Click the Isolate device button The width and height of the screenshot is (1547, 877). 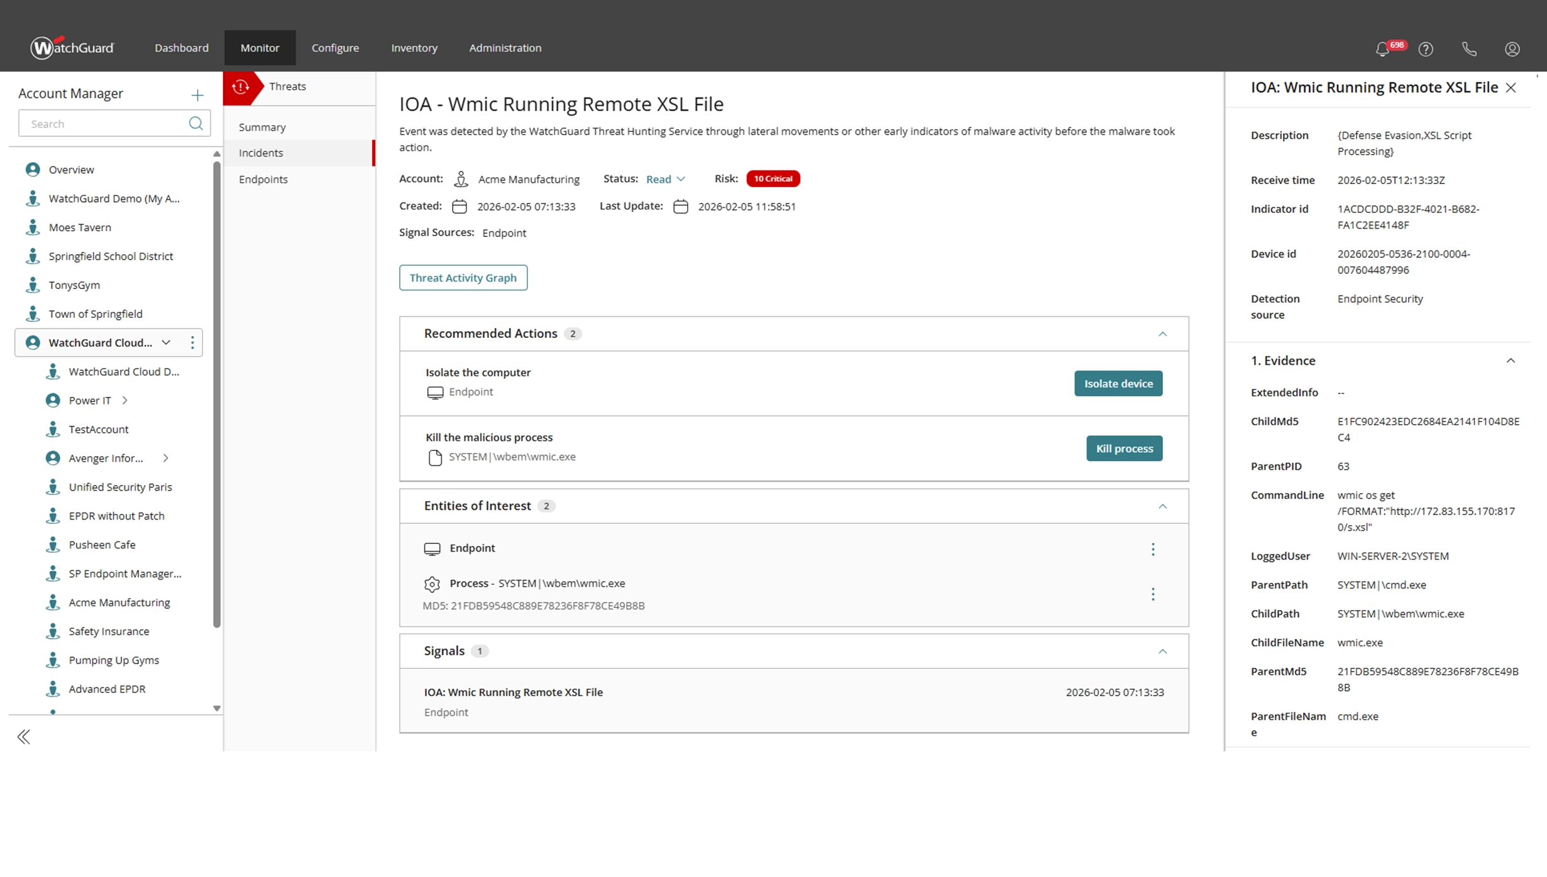1118,383
